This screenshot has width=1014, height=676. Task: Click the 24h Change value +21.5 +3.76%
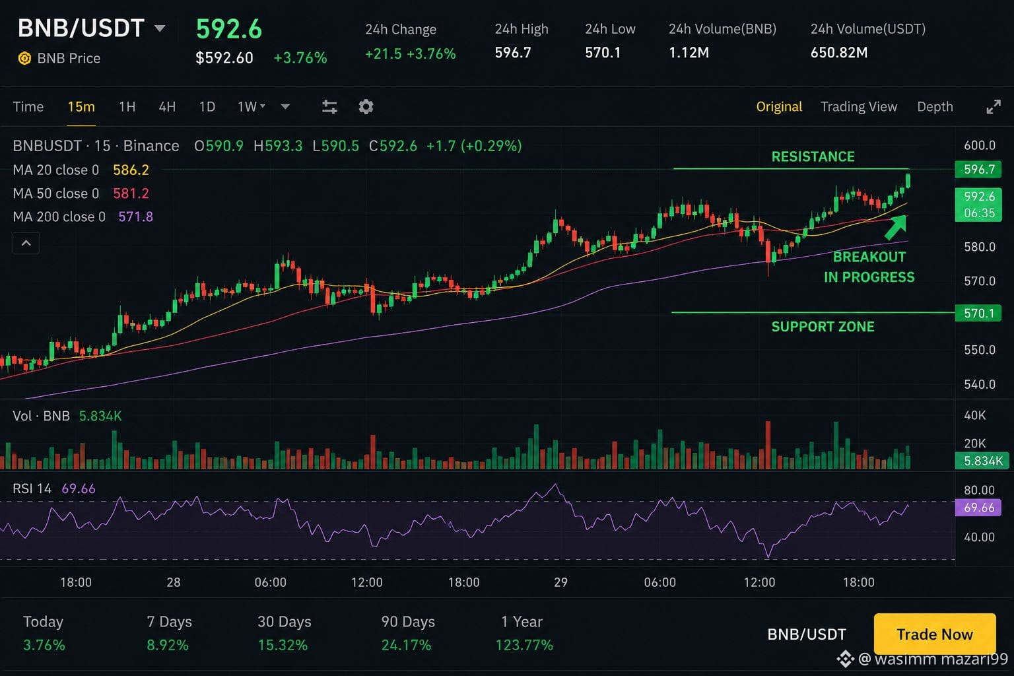[x=410, y=53]
